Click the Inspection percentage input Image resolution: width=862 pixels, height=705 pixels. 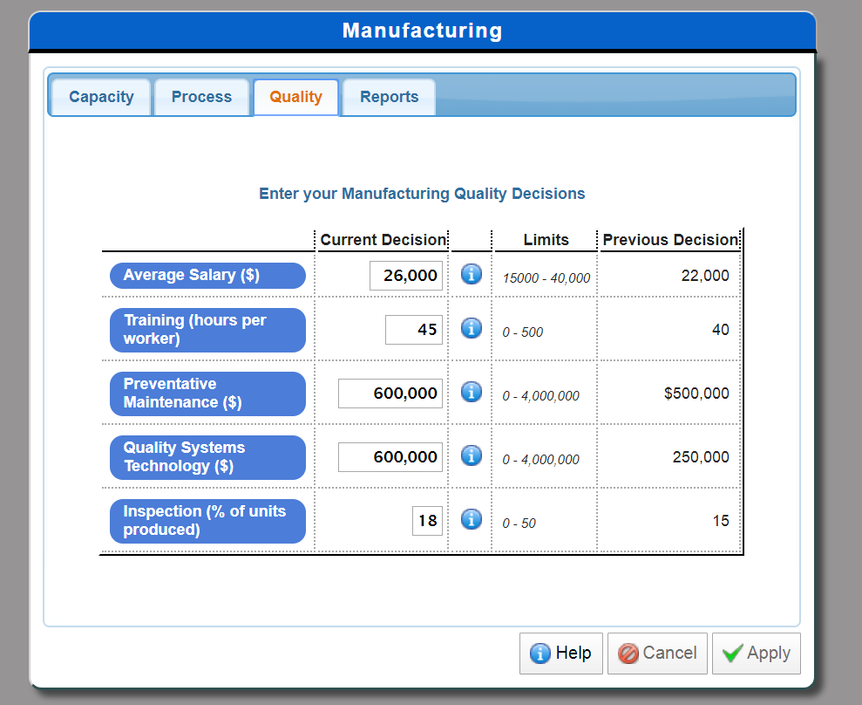click(x=427, y=521)
